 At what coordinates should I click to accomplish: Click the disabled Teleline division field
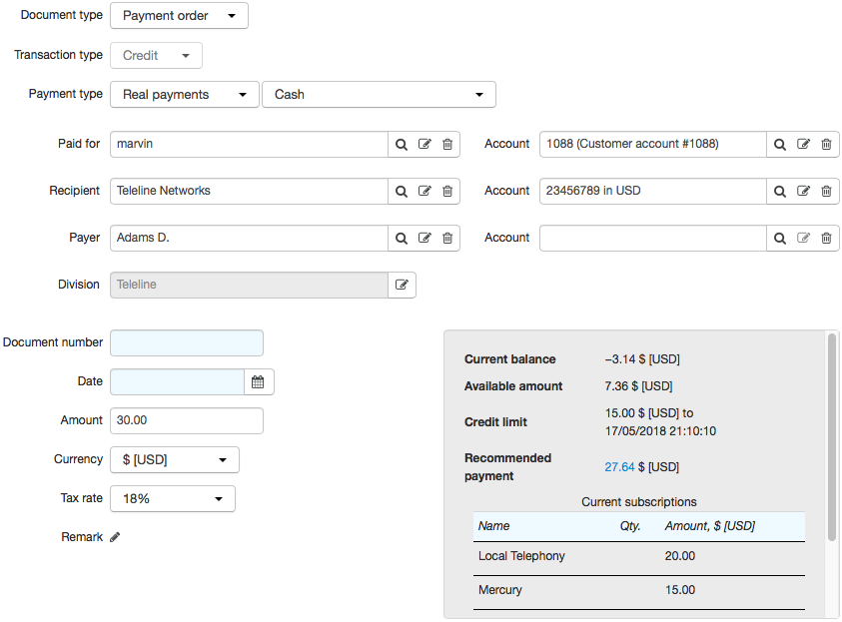249,285
